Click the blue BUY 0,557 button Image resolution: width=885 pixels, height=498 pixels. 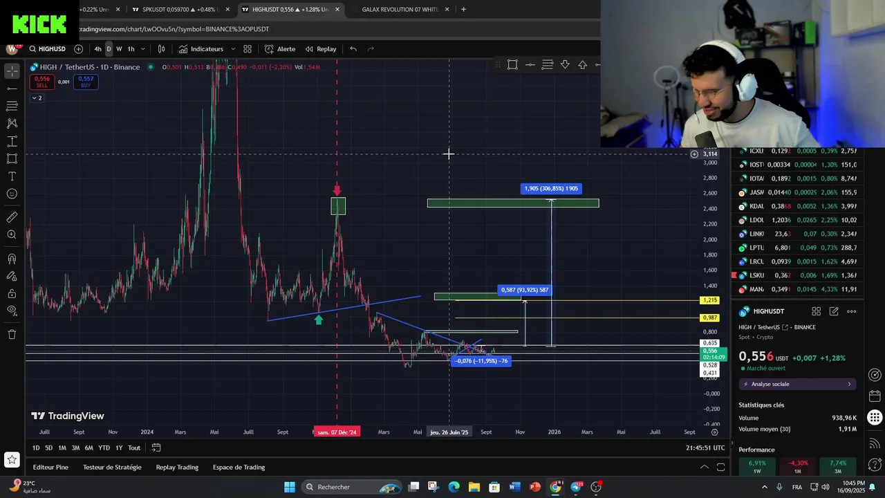[x=86, y=82]
